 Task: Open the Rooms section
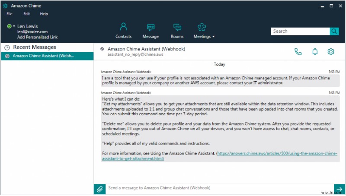tap(177, 31)
